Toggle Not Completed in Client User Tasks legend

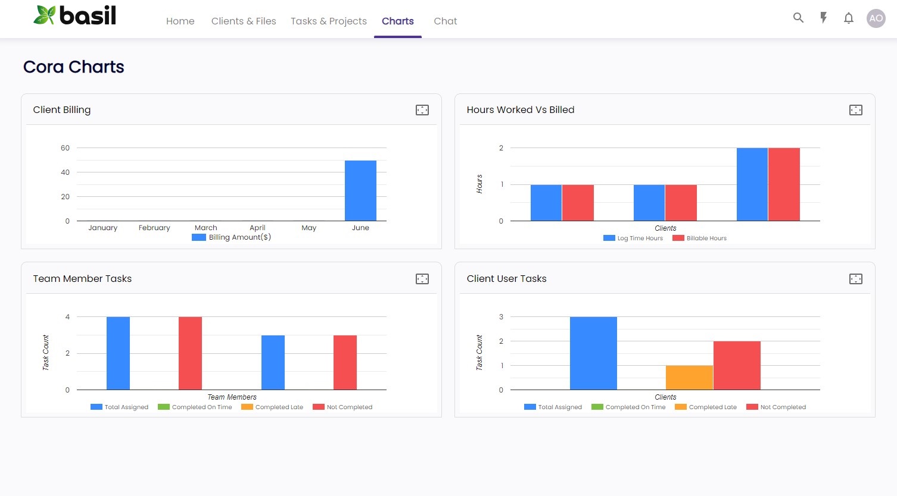pyautogui.click(x=776, y=407)
